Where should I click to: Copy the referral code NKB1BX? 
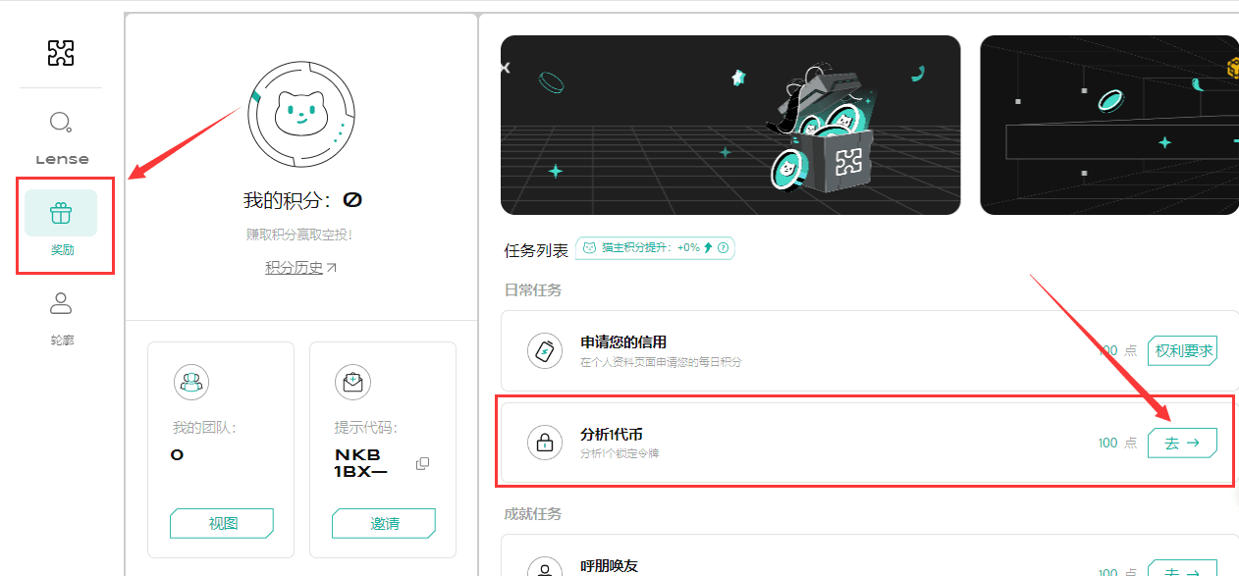coord(423,463)
